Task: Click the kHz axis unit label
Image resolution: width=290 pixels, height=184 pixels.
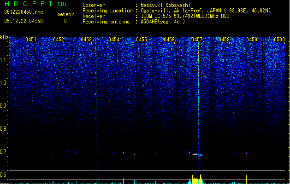Action: tap(4, 37)
